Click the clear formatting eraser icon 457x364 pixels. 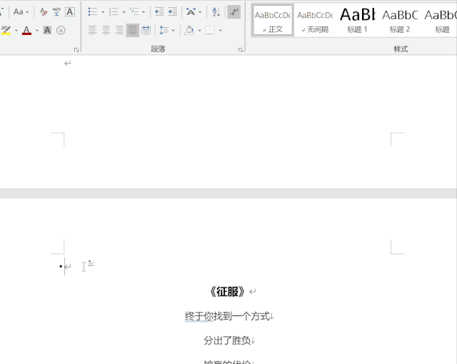[44, 12]
